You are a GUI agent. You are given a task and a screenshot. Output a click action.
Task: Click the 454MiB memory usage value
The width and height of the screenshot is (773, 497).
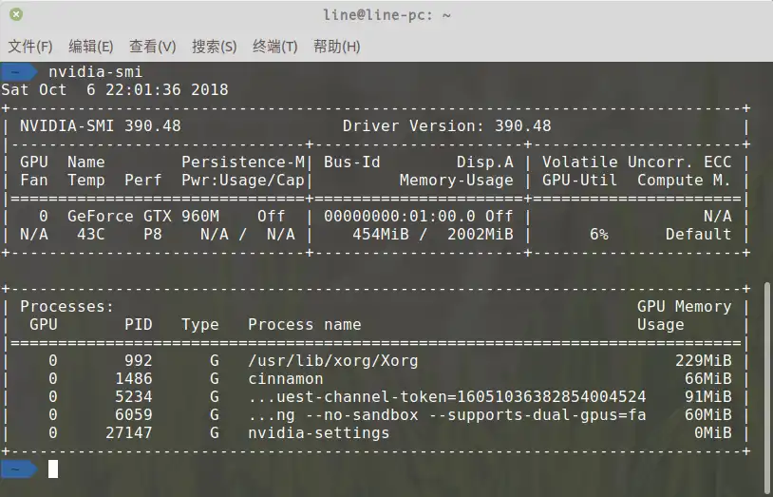pyautogui.click(x=381, y=234)
